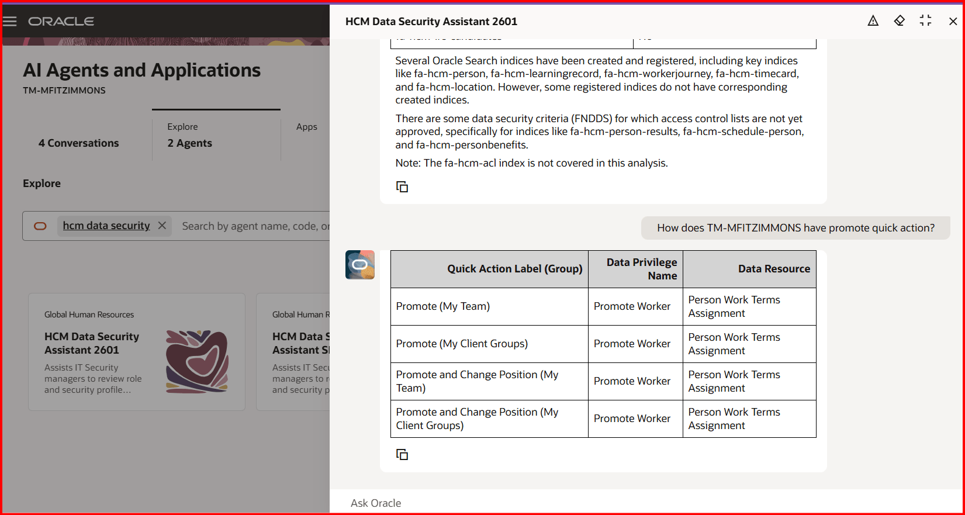
Task: Select the Apps tab
Action: (x=306, y=127)
